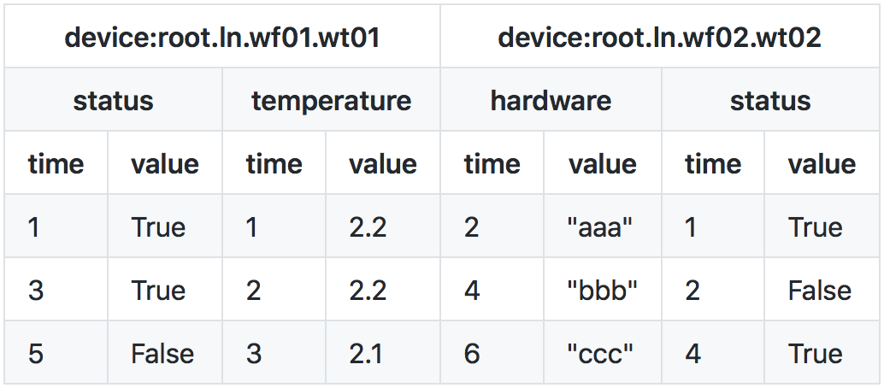Viewport: 884px width, 388px height.
Task: Select the False value in wf01.wt01 status
Action: pyautogui.click(x=162, y=354)
